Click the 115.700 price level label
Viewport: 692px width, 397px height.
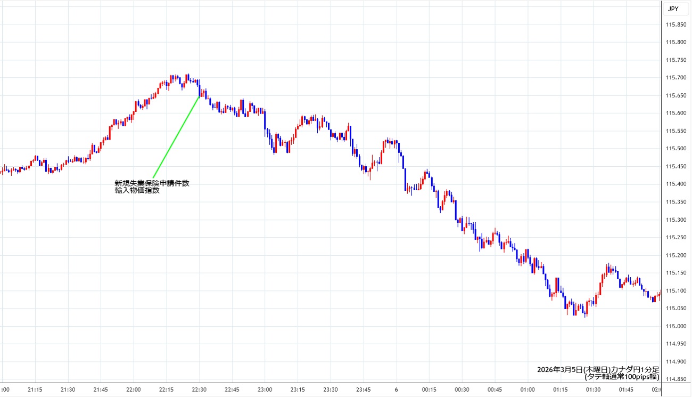(x=675, y=78)
